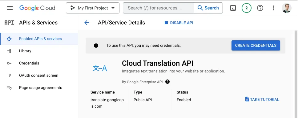This screenshot has height=118, width=298.
Task: Open APIs & Services heading
Action: 38,23
